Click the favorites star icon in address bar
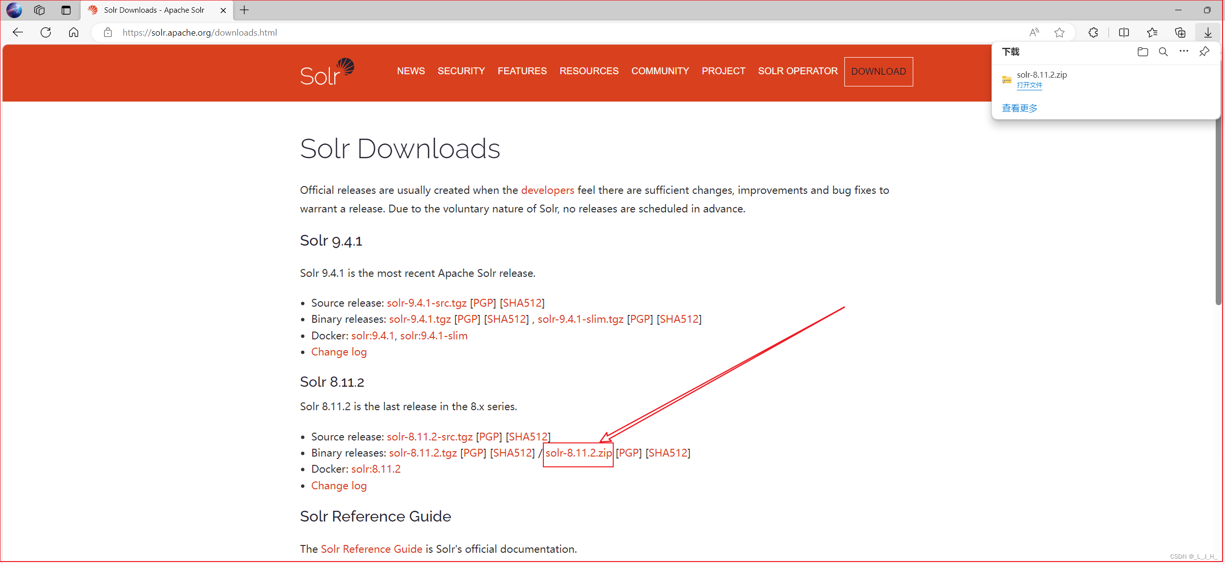 pyautogui.click(x=1060, y=32)
